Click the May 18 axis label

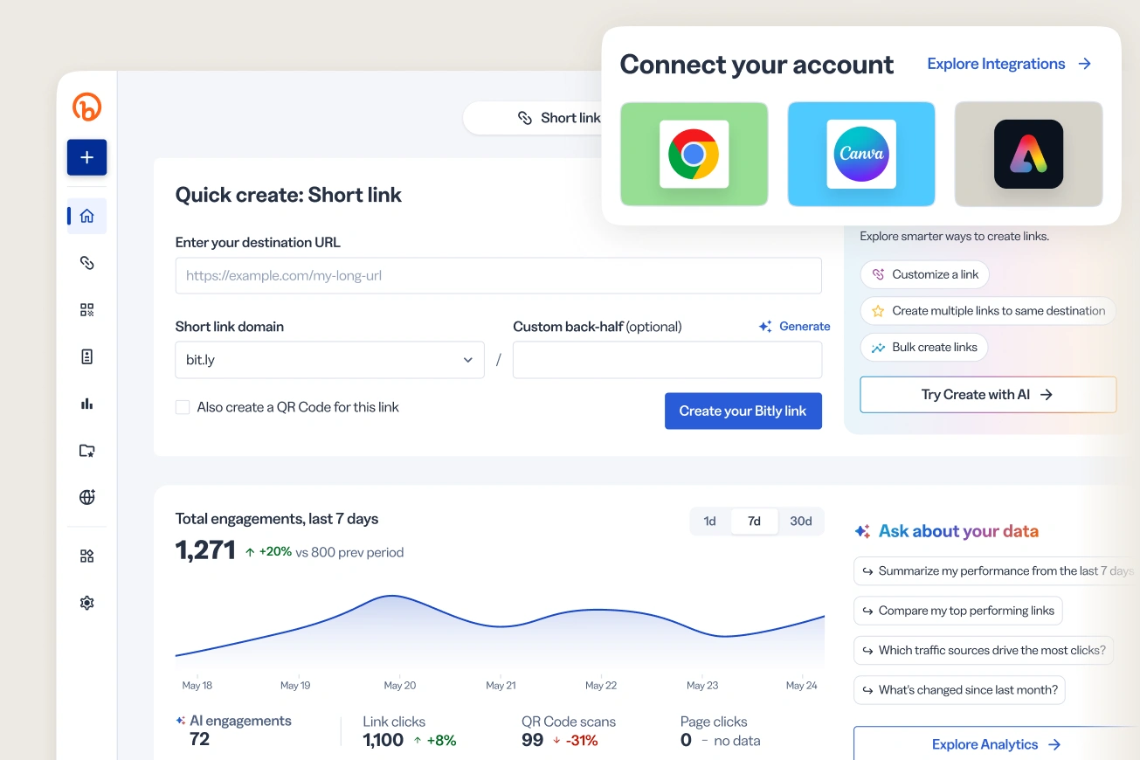click(197, 686)
